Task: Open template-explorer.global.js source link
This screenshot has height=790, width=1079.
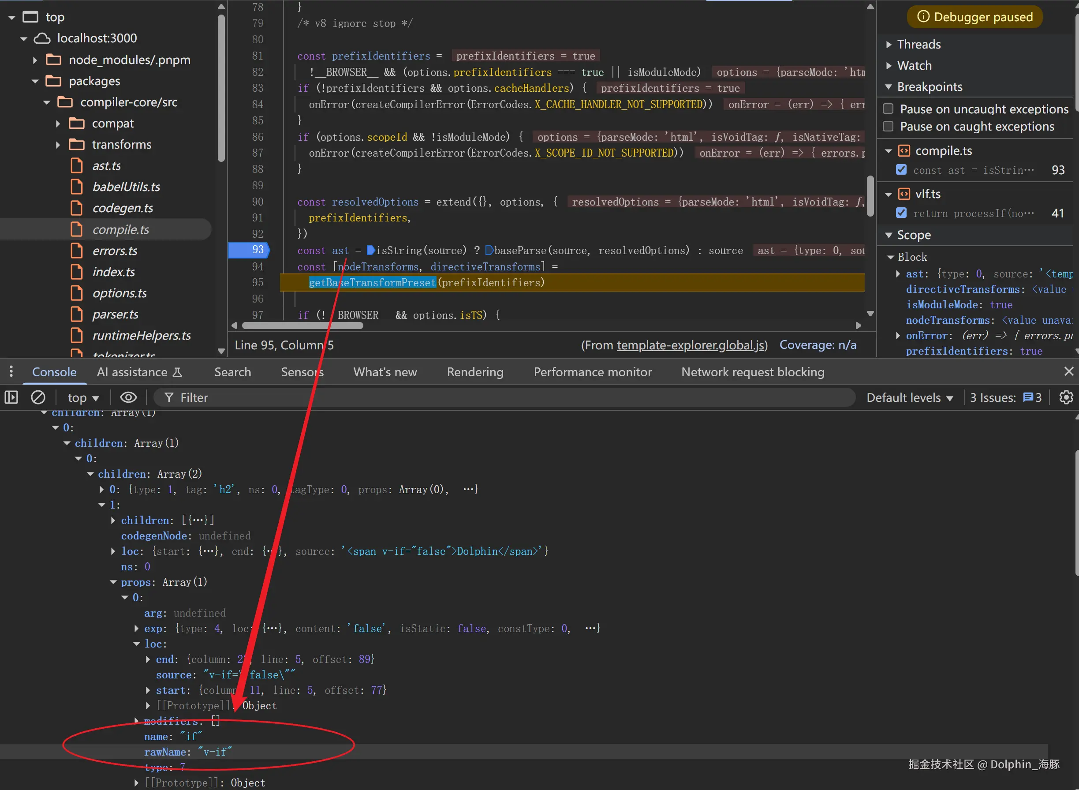Action: 691,345
